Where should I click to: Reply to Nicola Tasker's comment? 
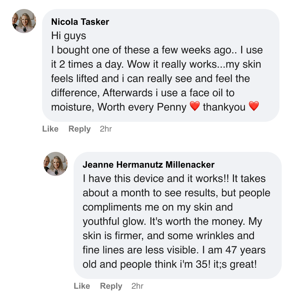pos(80,129)
